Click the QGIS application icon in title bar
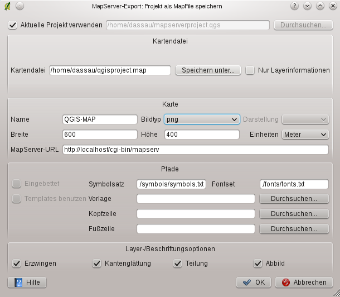 point(7,6)
